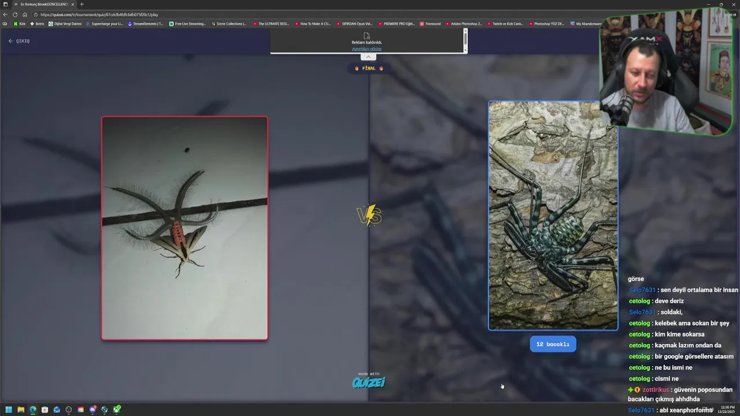Open the 'My Abandonware' bookmark
This screenshot has height=416, width=740.
[586, 24]
